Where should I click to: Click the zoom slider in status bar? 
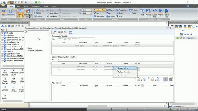pos(188,109)
